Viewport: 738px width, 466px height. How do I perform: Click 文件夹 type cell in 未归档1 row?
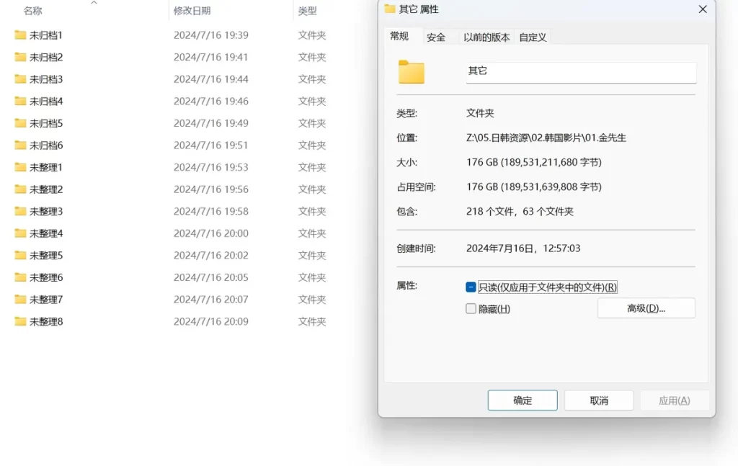311,35
